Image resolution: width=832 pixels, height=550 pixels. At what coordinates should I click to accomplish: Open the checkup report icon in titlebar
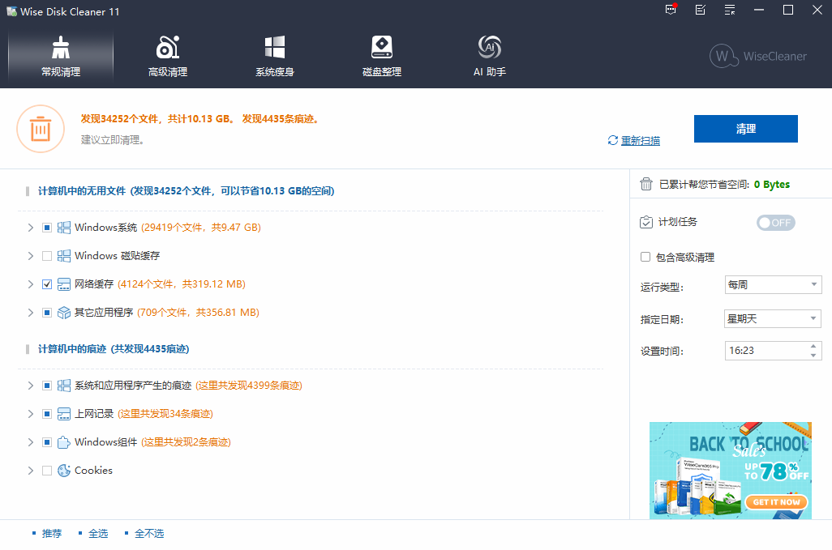[700, 11]
